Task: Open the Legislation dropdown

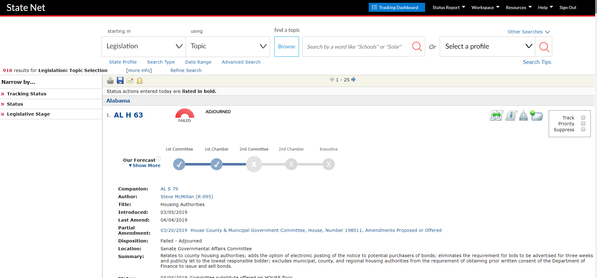Action: [x=144, y=46]
